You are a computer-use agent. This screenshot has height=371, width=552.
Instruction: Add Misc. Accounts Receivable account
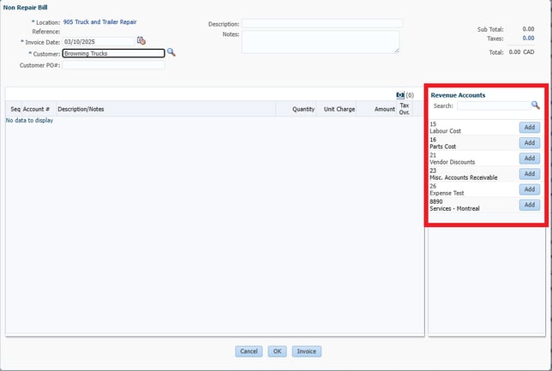(529, 174)
